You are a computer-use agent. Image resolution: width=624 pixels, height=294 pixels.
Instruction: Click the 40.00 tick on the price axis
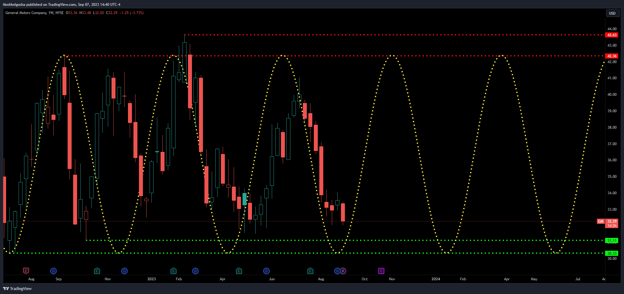coord(612,95)
